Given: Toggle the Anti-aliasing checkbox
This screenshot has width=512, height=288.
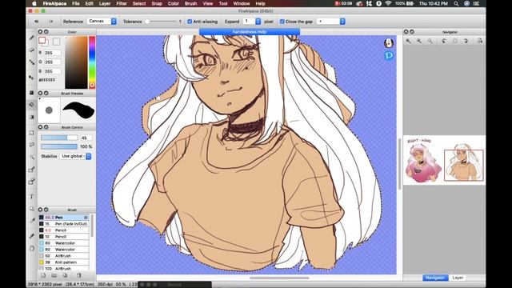Looking at the screenshot, I should tap(190, 22).
